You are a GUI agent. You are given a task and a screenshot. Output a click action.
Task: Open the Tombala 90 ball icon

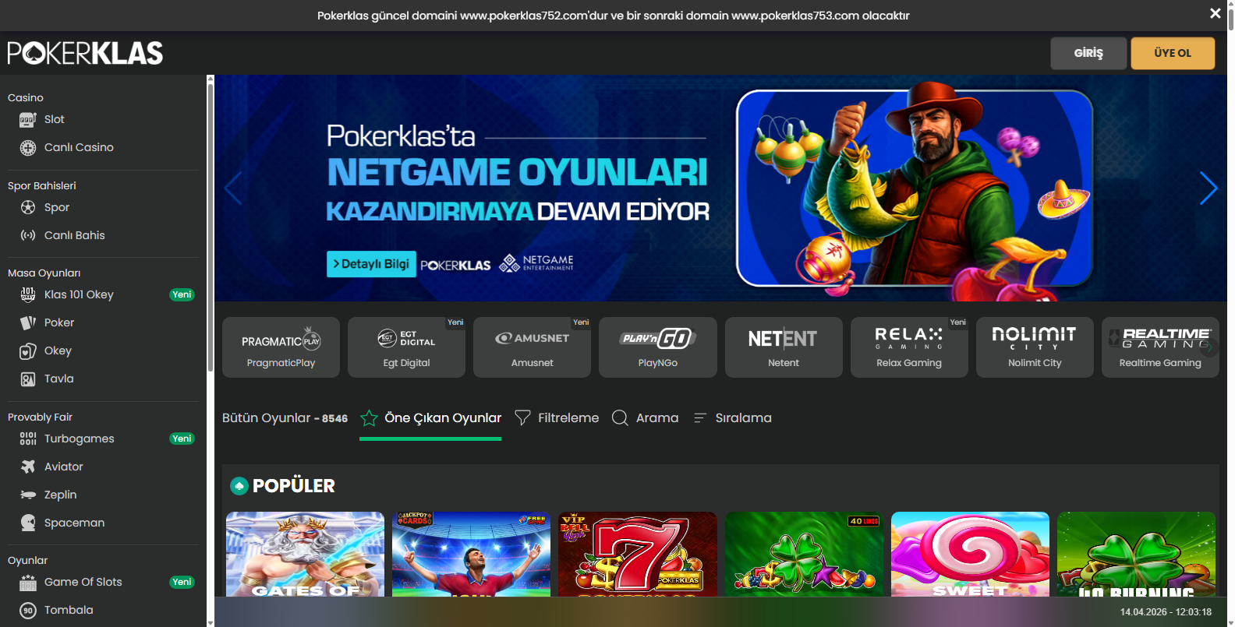pos(28,611)
